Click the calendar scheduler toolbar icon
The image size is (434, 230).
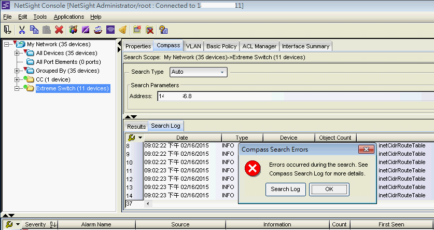(x=137, y=30)
